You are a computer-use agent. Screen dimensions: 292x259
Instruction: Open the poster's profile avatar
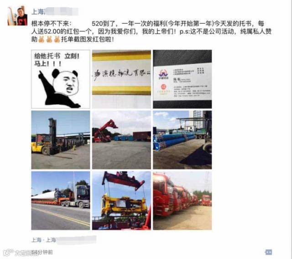[17, 16]
